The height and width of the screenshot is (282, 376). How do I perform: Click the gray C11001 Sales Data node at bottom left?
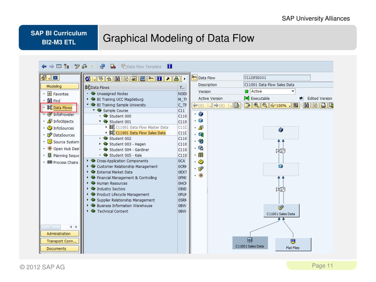250,243
